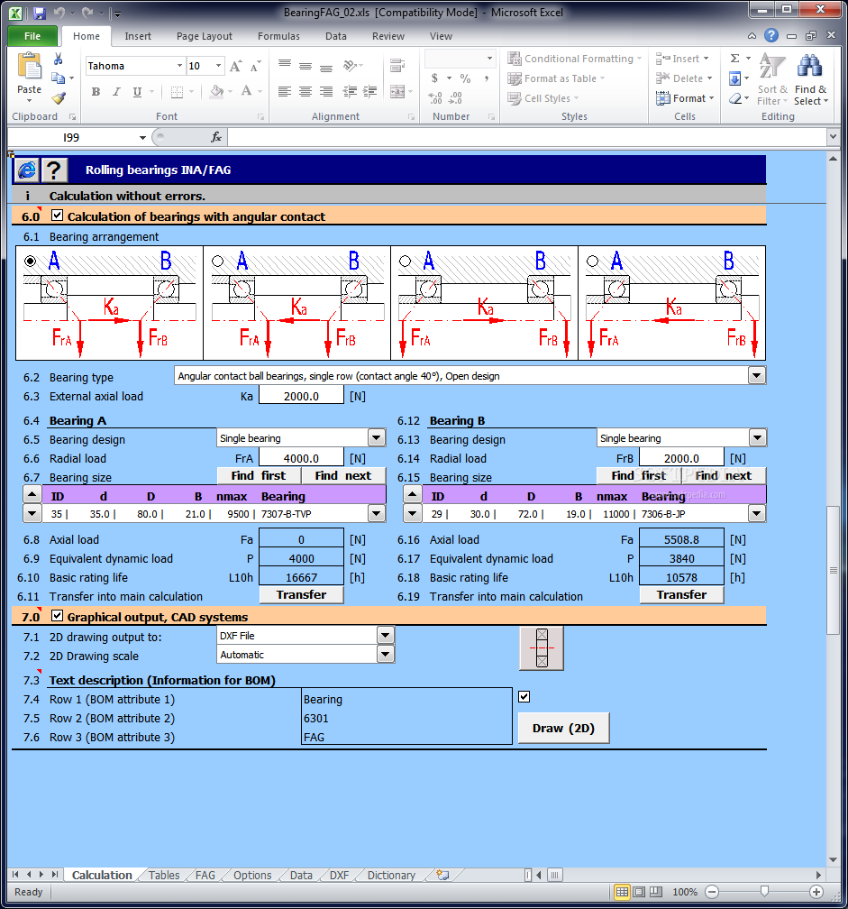Click the Draw (2D) button
The width and height of the screenshot is (848, 909).
(563, 728)
